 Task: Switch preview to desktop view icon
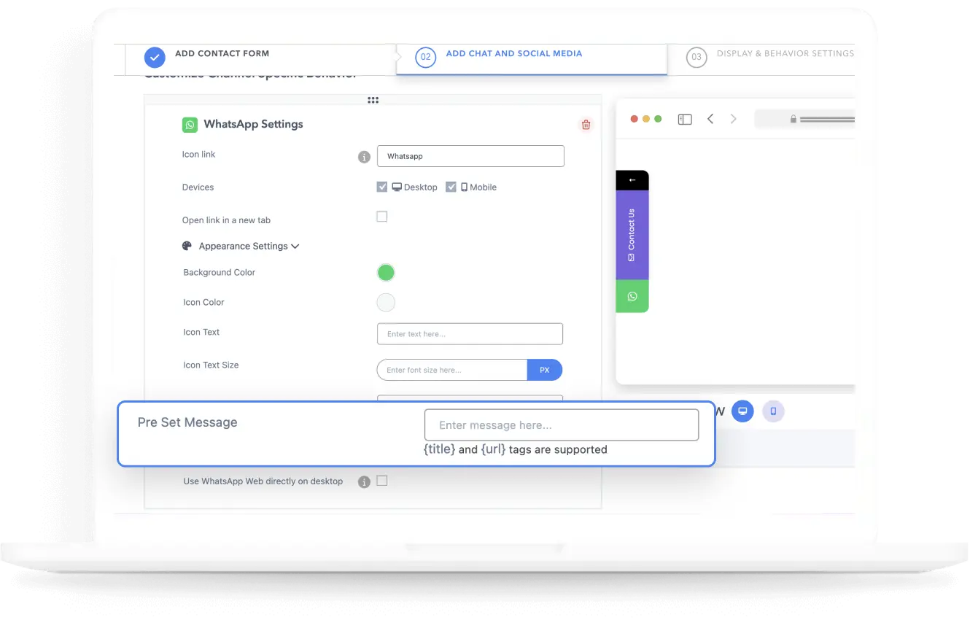click(x=742, y=411)
